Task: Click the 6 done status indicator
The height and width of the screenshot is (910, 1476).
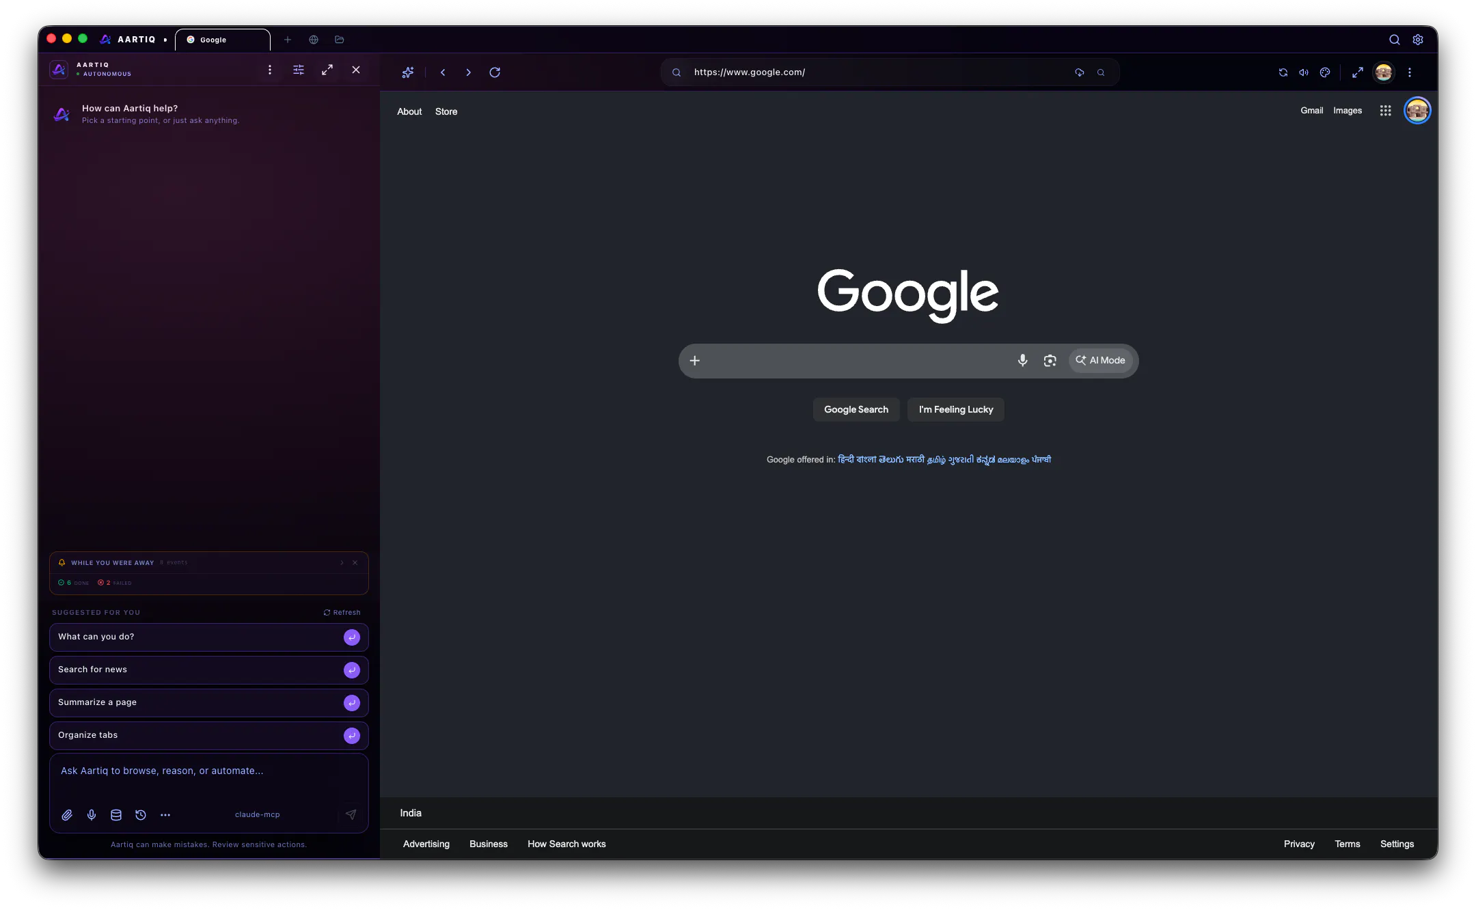Action: click(x=74, y=583)
